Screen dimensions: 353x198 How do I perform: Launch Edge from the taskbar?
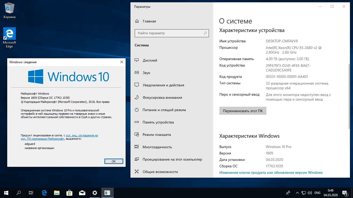click(44, 193)
